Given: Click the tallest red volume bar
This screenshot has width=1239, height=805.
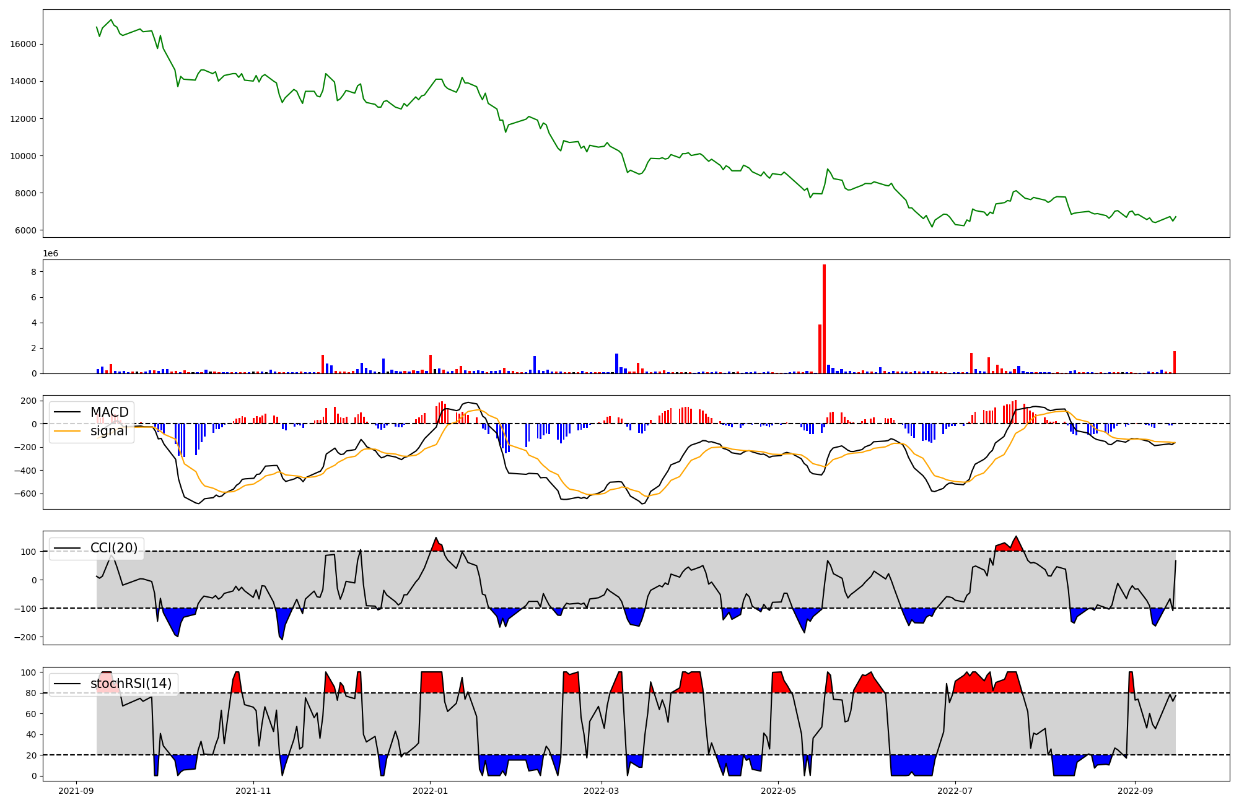Looking at the screenshot, I should tap(824, 319).
